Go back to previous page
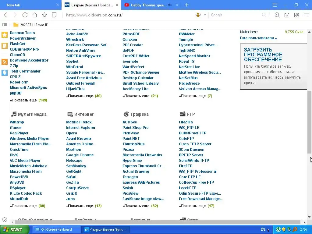Screen dimensions: 312x234 click(5, 15)
